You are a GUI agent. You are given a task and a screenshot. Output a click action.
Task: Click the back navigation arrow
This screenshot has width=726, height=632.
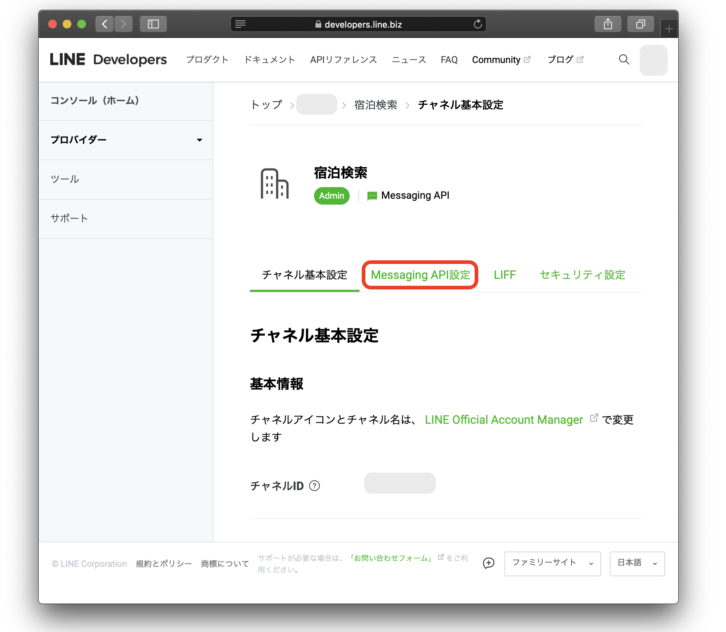point(104,24)
